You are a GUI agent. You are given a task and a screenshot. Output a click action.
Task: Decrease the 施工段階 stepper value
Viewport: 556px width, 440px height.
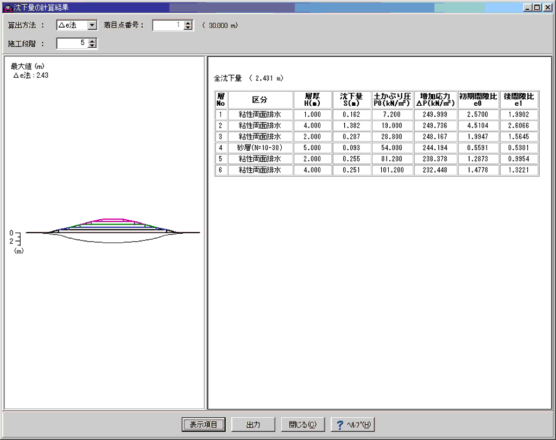pos(92,46)
